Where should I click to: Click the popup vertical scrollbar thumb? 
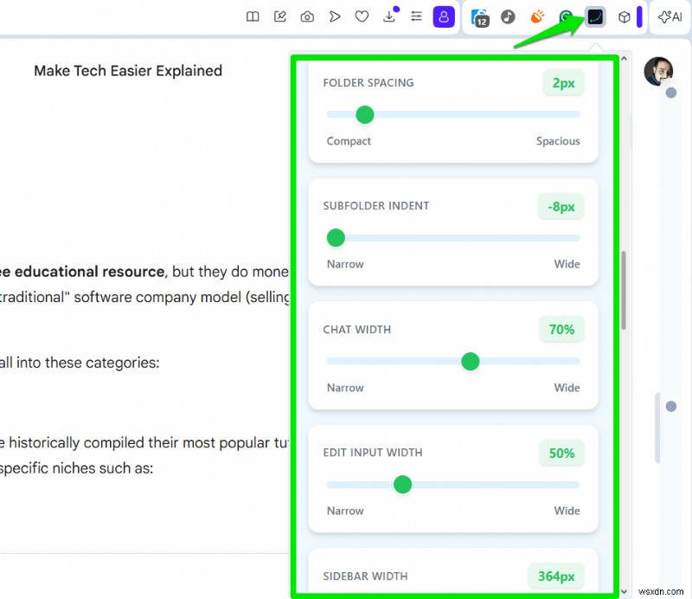tap(624, 290)
